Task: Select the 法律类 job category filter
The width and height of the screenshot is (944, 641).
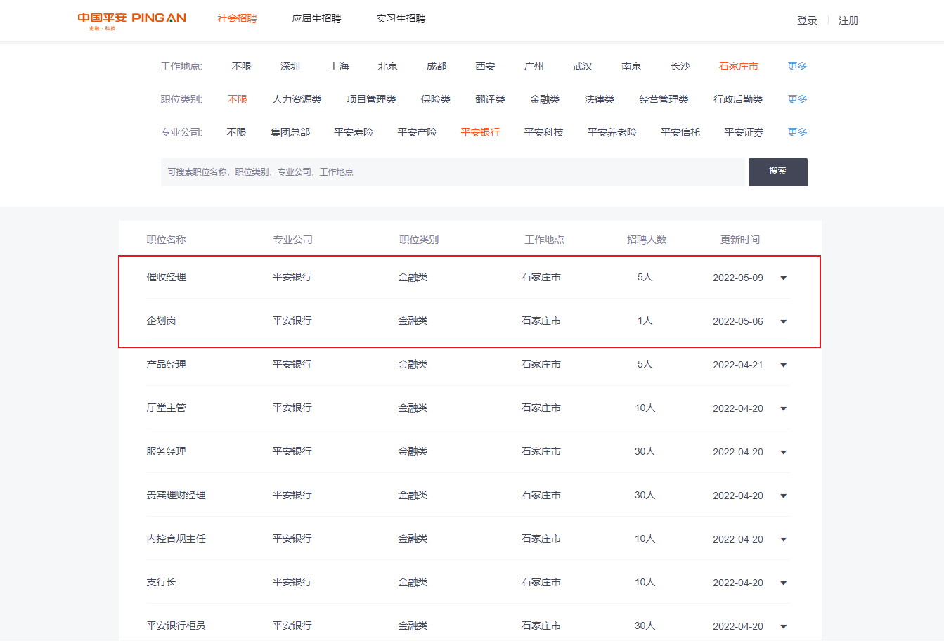Action: click(x=600, y=99)
